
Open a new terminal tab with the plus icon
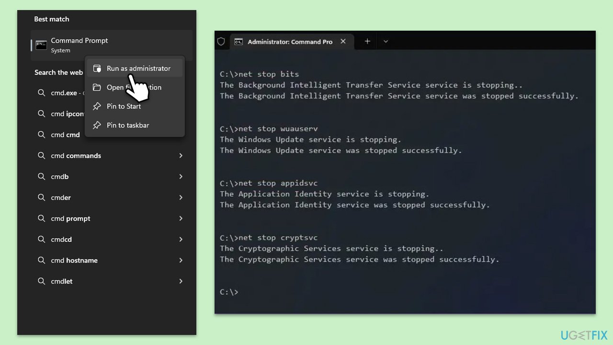coord(366,41)
